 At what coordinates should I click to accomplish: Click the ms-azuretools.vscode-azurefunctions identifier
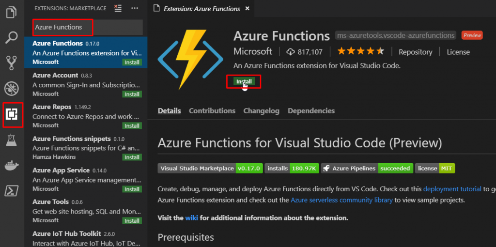395,35
